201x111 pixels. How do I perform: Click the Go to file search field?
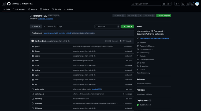tap(107, 26)
